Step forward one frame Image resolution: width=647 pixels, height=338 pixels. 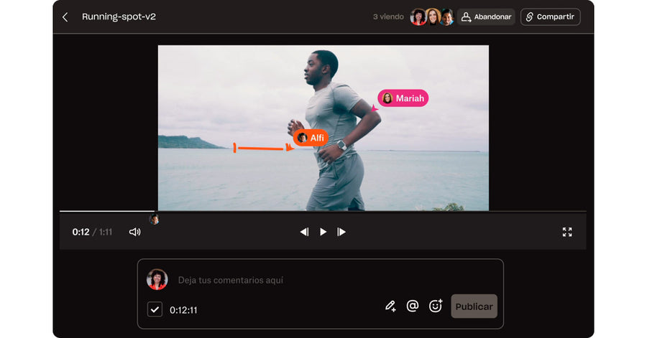(x=341, y=233)
